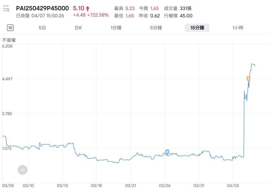This screenshot has height=189, width=269.
Task: Click the 5.10 last price
Action: coord(78,8)
